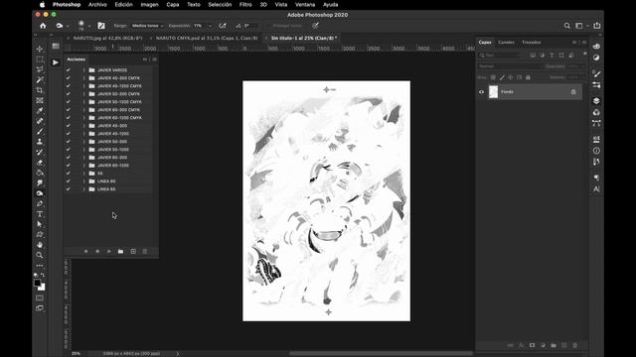Click the Fondo layer thumbnail
The image size is (636, 357).
point(493,92)
